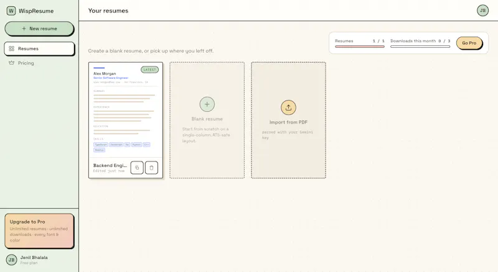498x272 pixels.
Task: Click the Go Pro button
Action: (x=469, y=43)
